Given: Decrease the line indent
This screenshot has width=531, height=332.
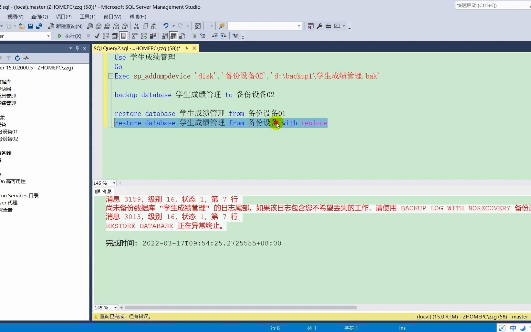Looking at the screenshot, I should 214,36.
